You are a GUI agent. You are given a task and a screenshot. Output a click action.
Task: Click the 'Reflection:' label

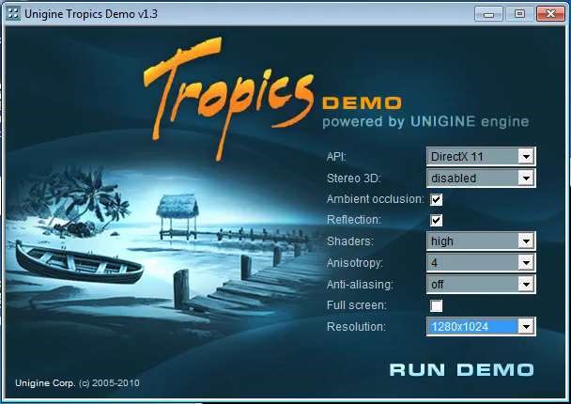point(354,220)
